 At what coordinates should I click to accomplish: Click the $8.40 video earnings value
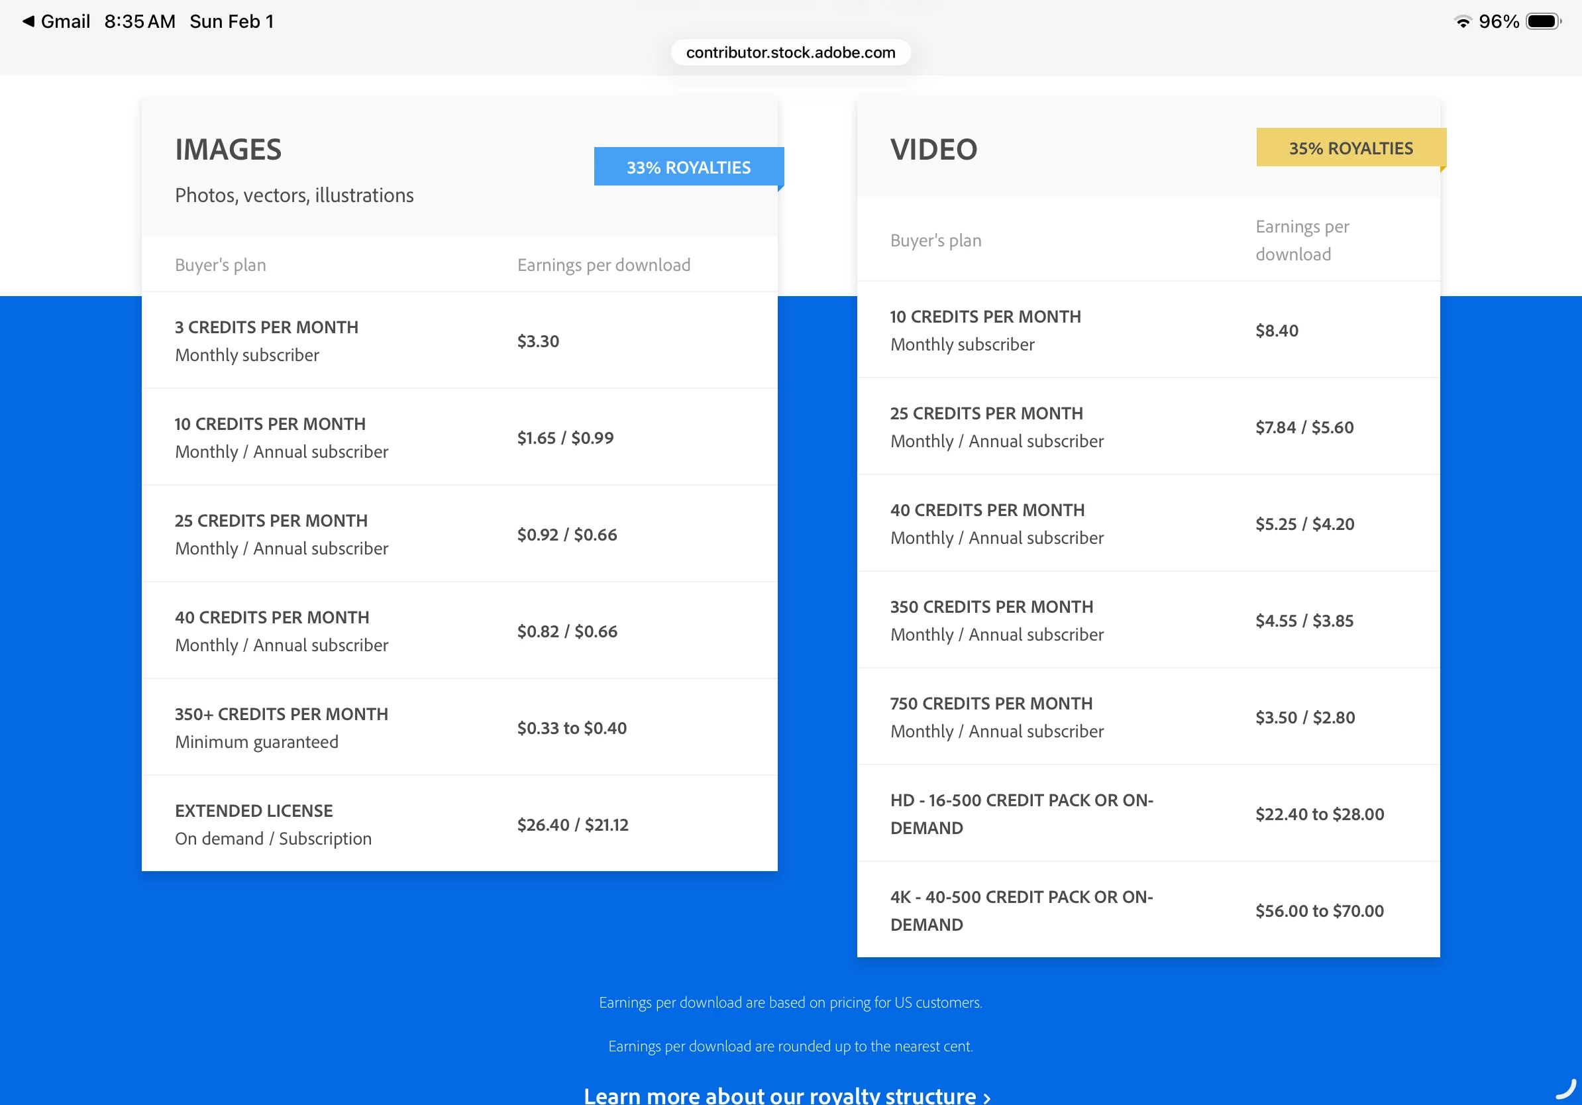[x=1276, y=331]
